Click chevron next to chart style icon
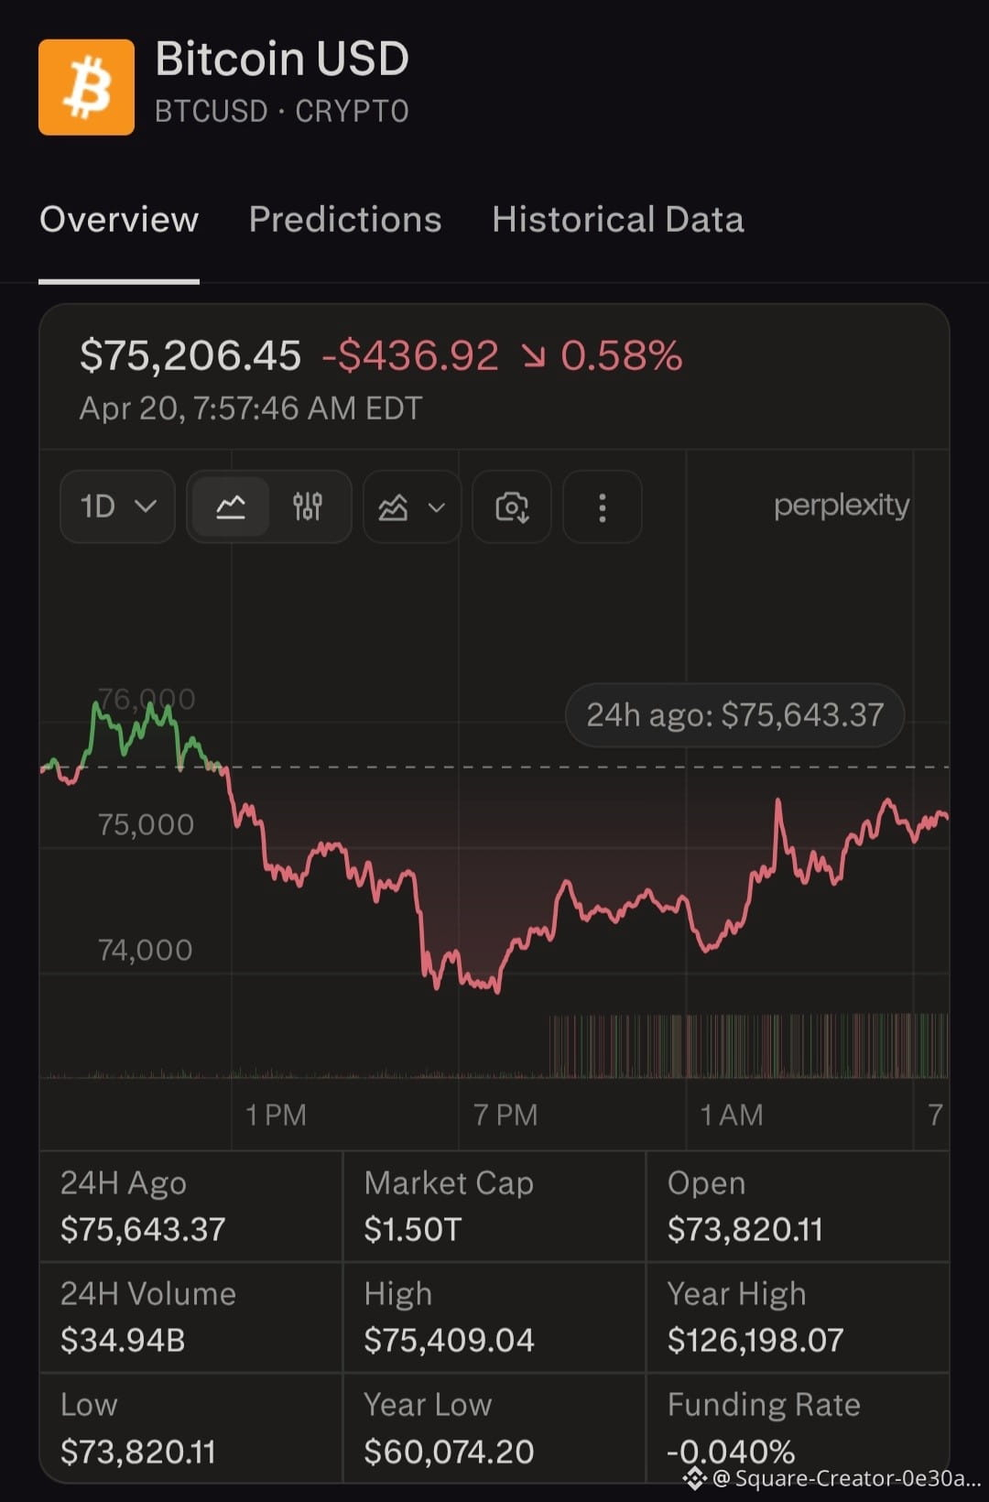This screenshot has height=1502, width=989. pos(437,507)
